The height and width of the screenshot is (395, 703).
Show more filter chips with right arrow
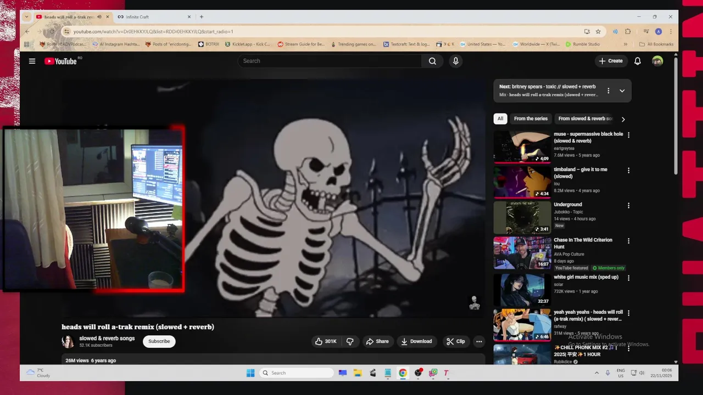623,119
